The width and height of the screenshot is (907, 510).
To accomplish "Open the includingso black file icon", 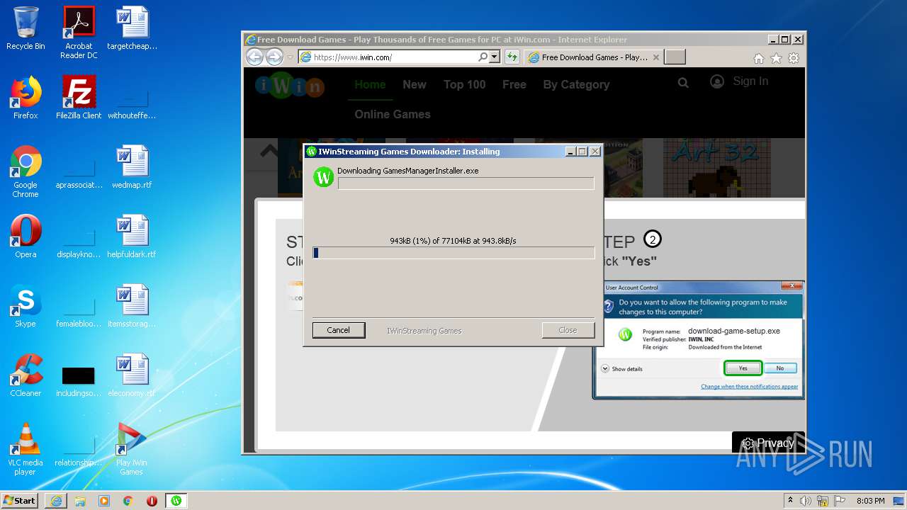I will 79,381.
